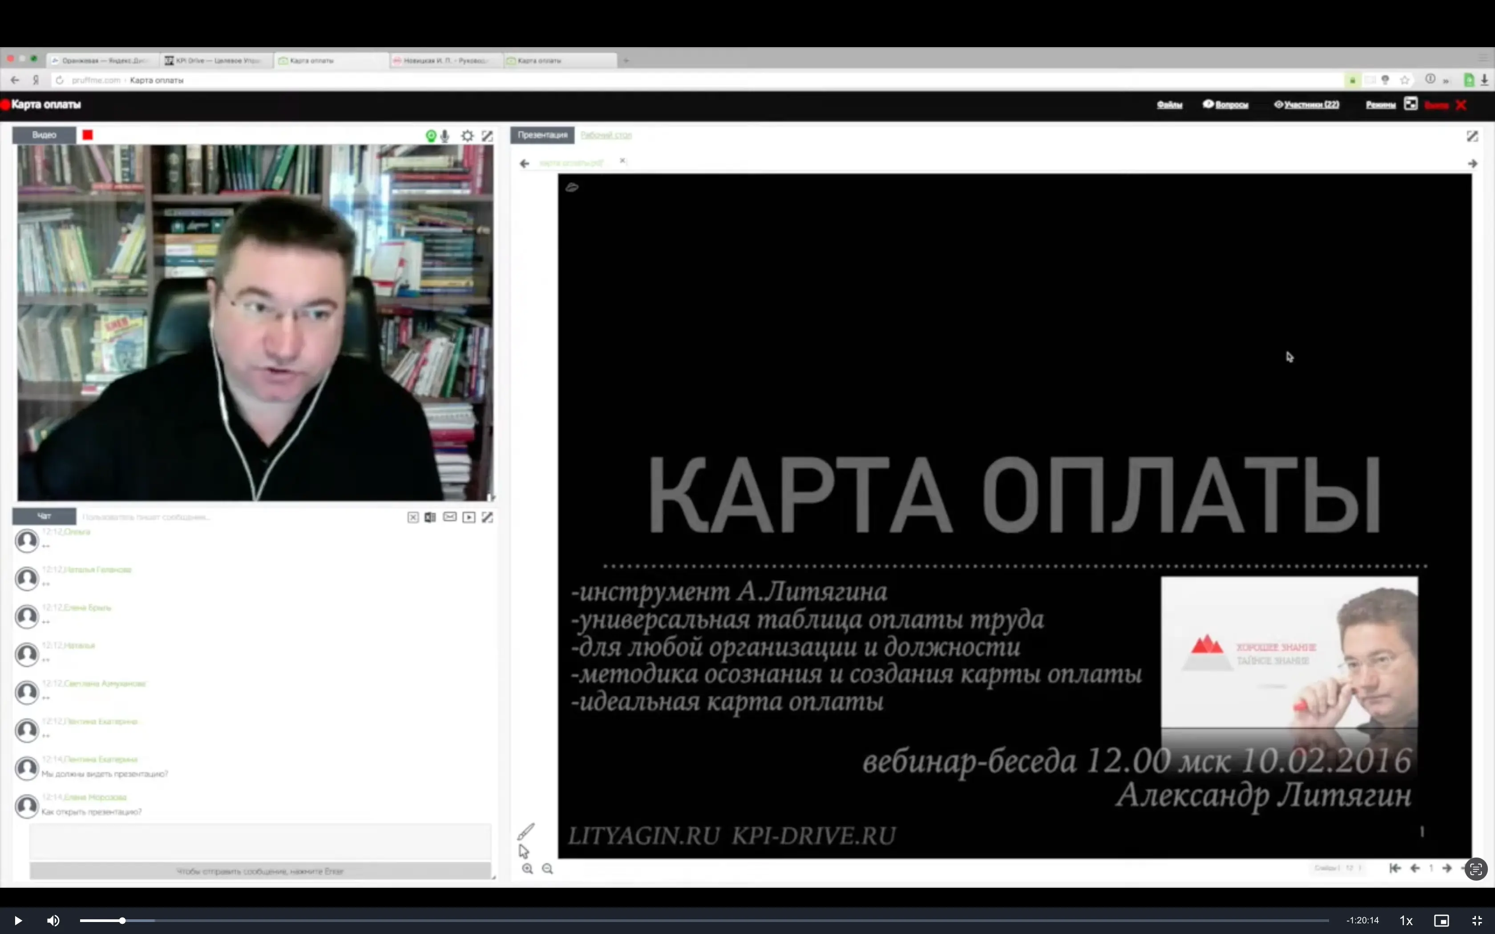Toggle the green webcam indicator
The width and height of the screenshot is (1495, 934).
click(x=431, y=136)
